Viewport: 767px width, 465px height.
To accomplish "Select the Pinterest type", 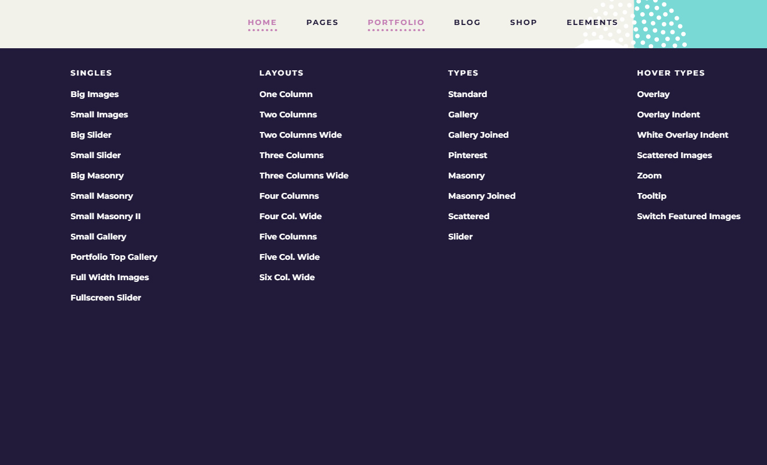I will point(468,155).
